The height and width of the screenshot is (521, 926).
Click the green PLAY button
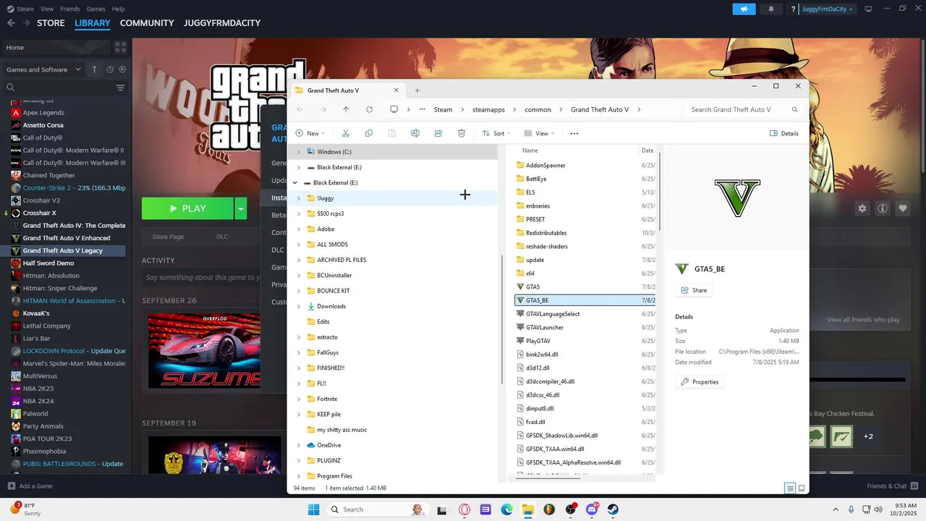coord(187,208)
